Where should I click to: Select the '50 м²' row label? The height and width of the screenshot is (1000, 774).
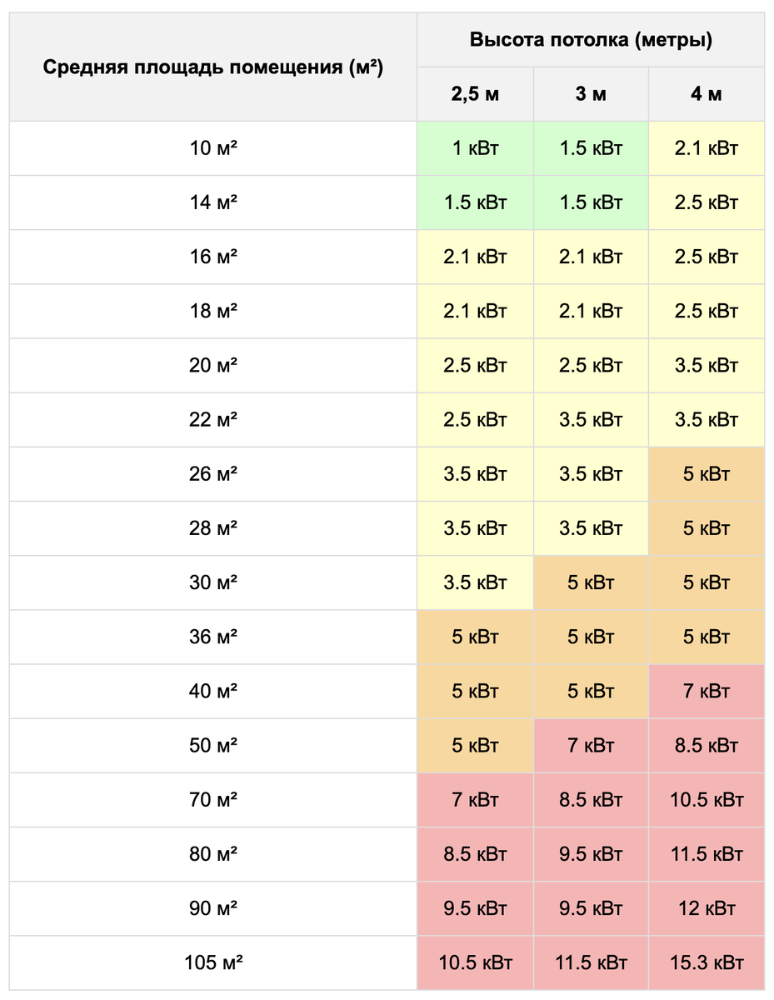click(213, 746)
